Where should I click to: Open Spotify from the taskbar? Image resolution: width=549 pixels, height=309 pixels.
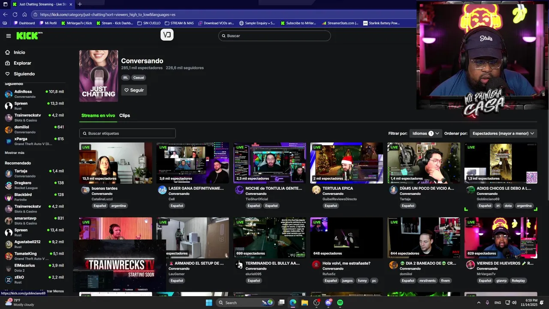[x=340, y=303]
